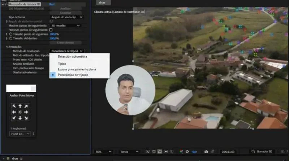Toggle the Borrador 3D draft mode

pyautogui.click(x=264, y=151)
